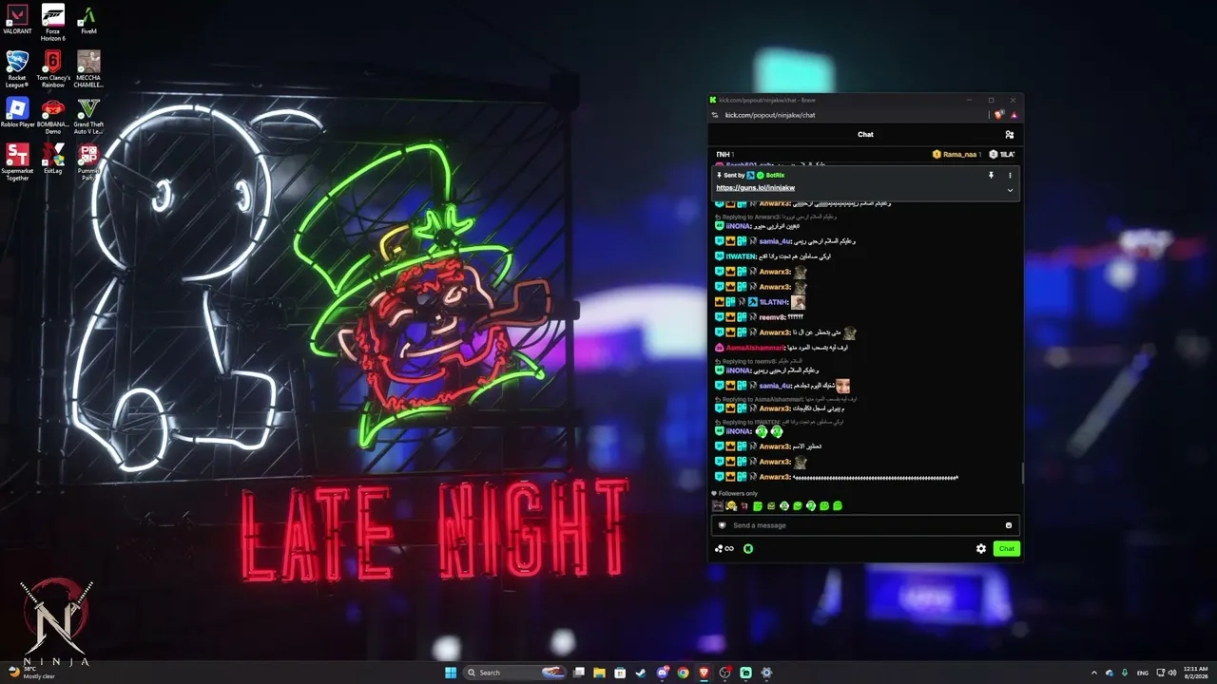Open Discord from the taskbar
The height and width of the screenshot is (684, 1217).
click(x=662, y=673)
